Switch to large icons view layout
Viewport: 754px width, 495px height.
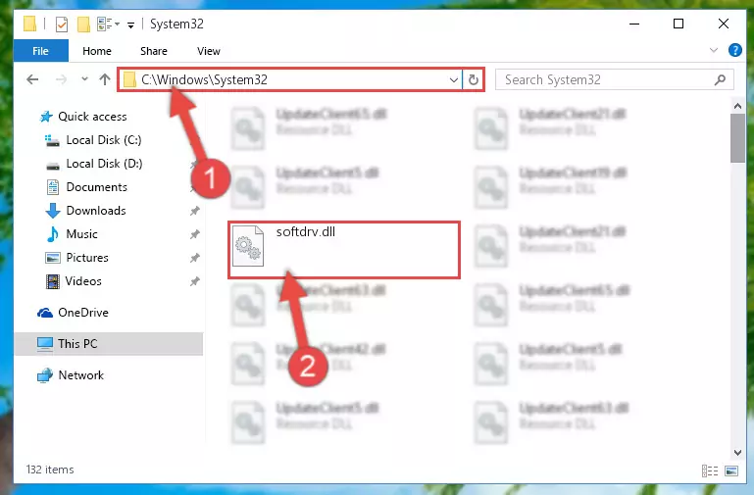(x=731, y=470)
